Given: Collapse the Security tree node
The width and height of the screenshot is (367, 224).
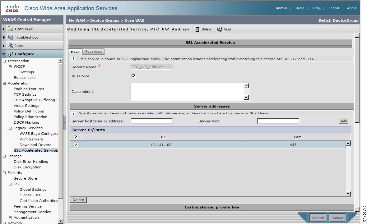Looking at the screenshot, I should pyautogui.click(x=4, y=173).
